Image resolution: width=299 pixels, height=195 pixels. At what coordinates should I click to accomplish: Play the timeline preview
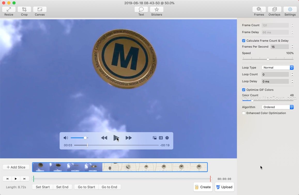pos(16,179)
